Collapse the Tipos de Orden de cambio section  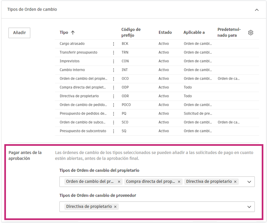click(x=257, y=10)
